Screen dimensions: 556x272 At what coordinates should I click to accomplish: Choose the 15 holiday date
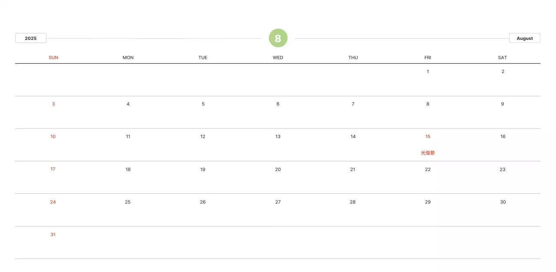pos(428,137)
